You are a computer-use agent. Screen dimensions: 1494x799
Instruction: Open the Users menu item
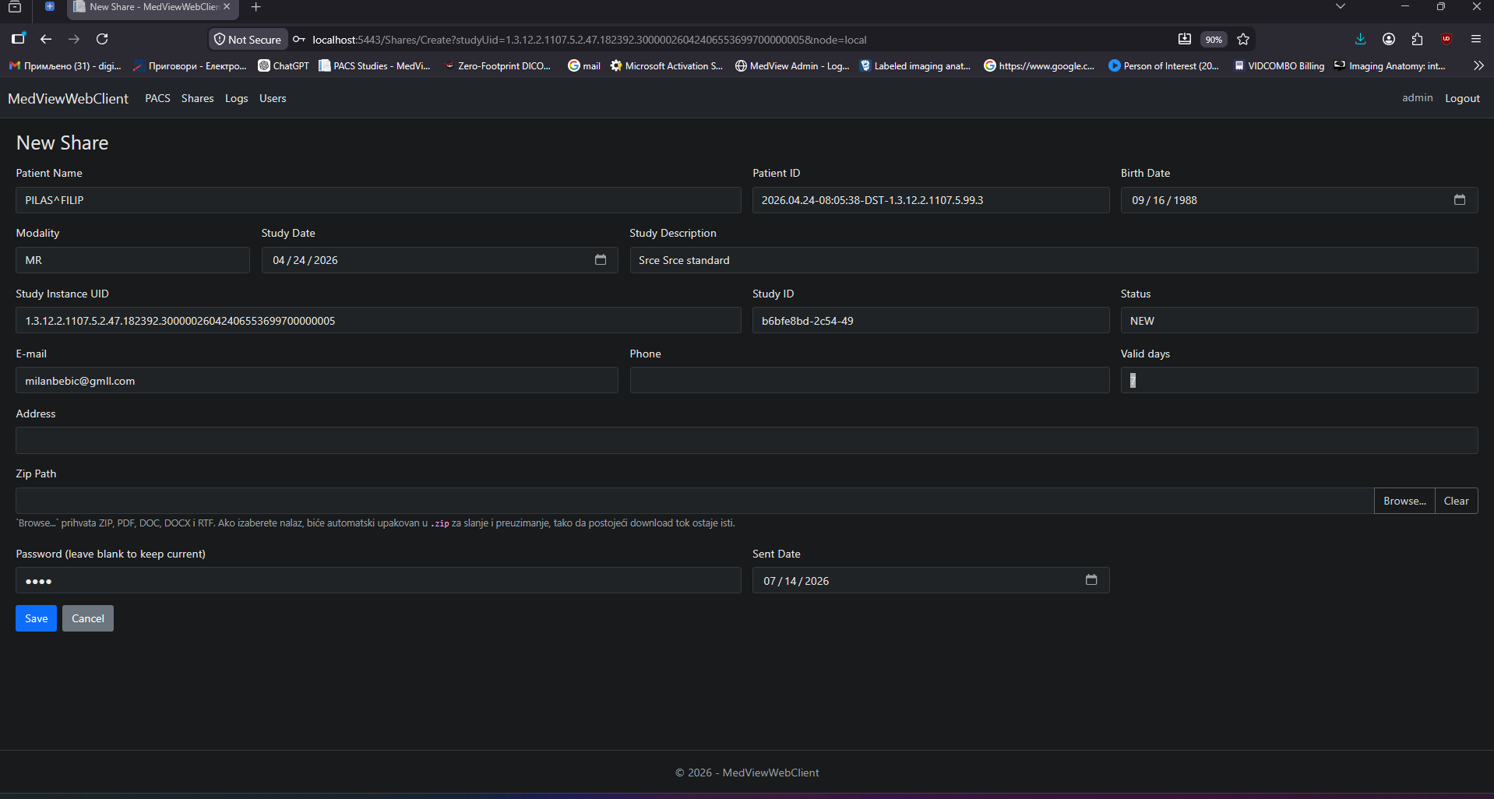click(x=273, y=98)
